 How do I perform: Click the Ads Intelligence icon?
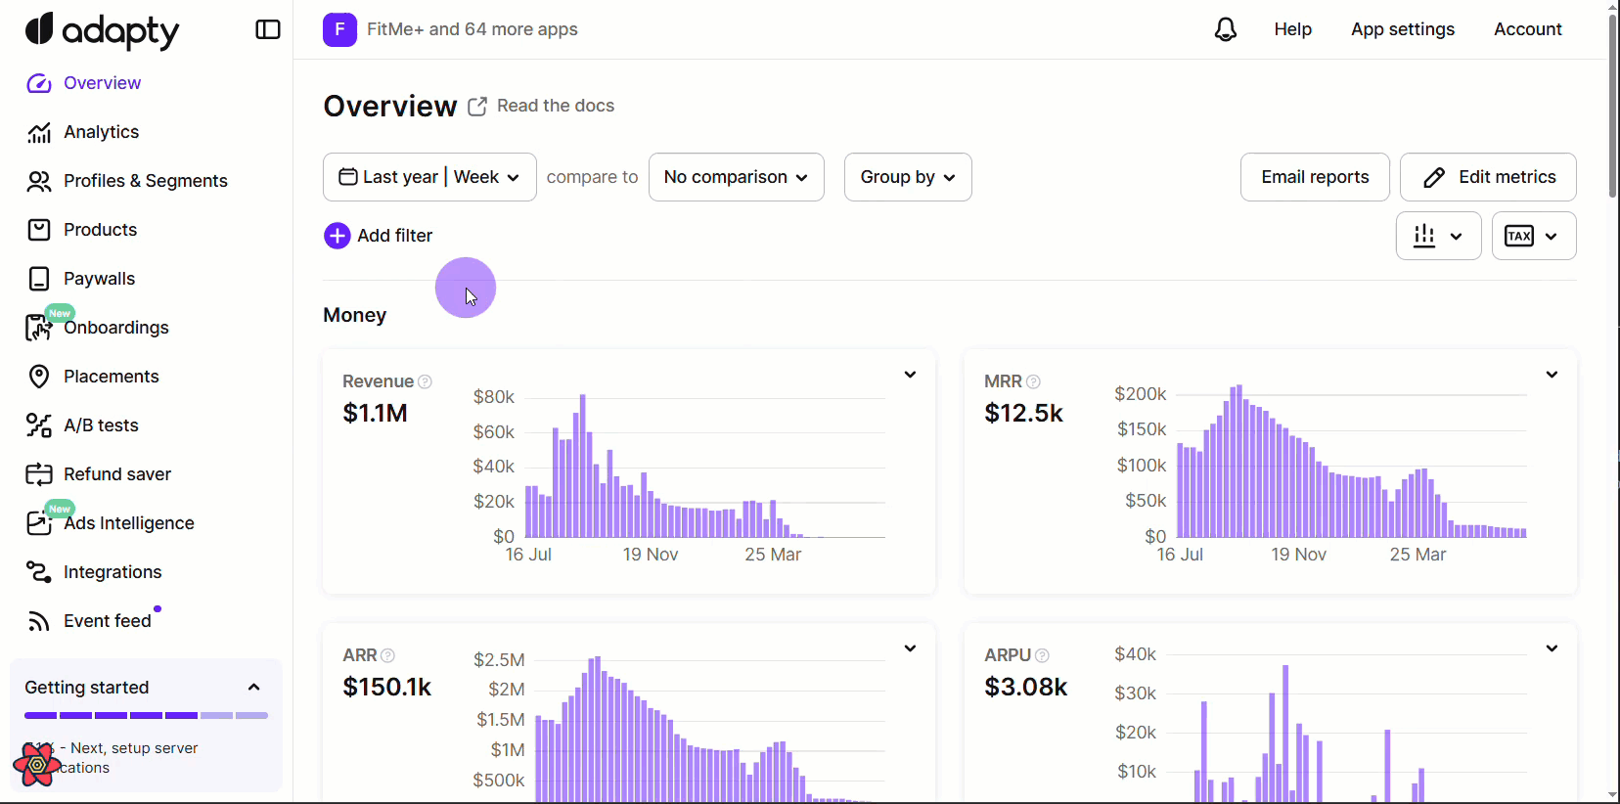pyautogui.click(x=39, y=523)
